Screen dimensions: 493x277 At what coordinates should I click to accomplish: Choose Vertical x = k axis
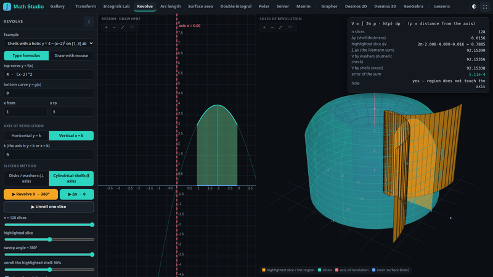point(71,135)
